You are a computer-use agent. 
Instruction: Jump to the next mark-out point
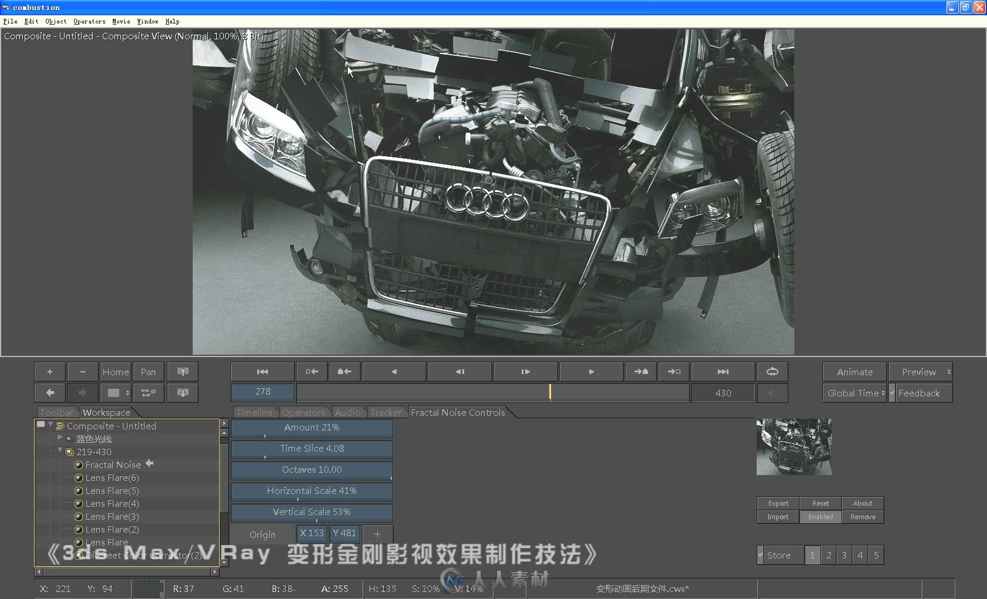pos(674,372)
